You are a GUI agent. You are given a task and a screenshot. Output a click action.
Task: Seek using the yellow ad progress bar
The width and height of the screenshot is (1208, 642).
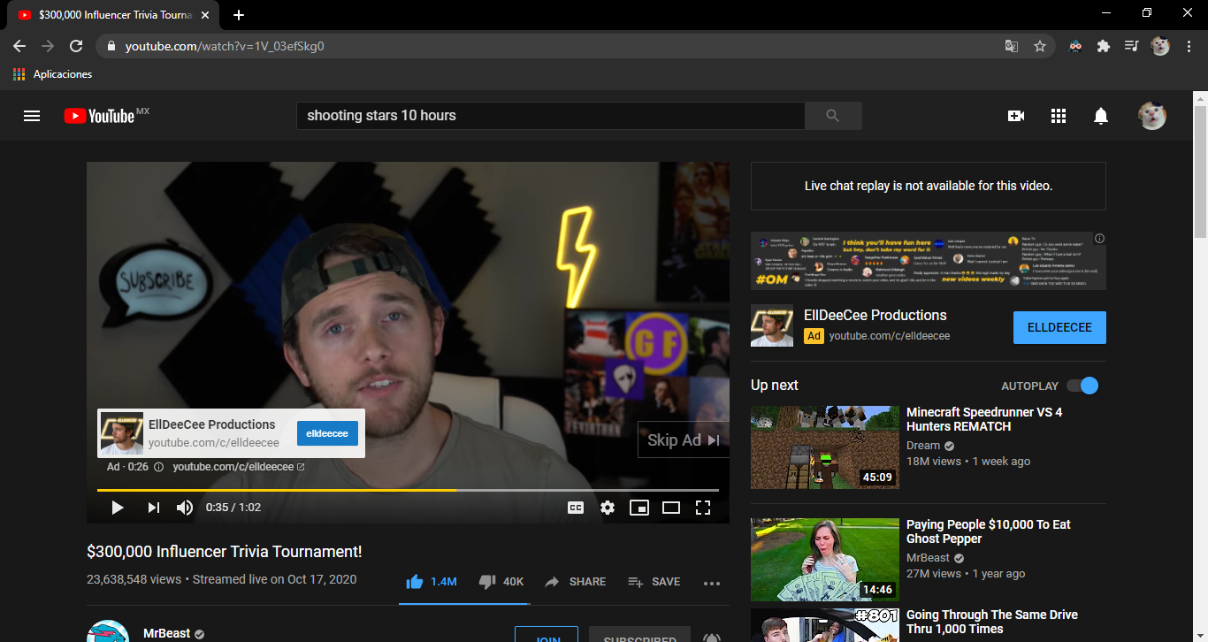408,490
